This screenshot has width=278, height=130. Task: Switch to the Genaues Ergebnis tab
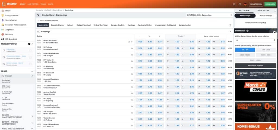tap(118, 25)
